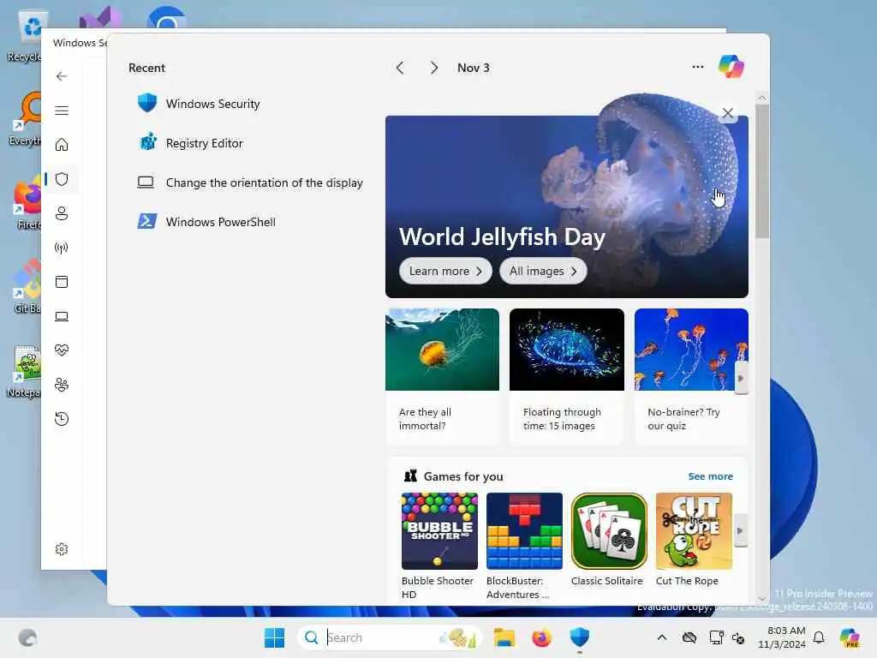The image size is (877, 658).
Task: Open hamburger menu in Windows Security
Action: [x=62, y=111]
